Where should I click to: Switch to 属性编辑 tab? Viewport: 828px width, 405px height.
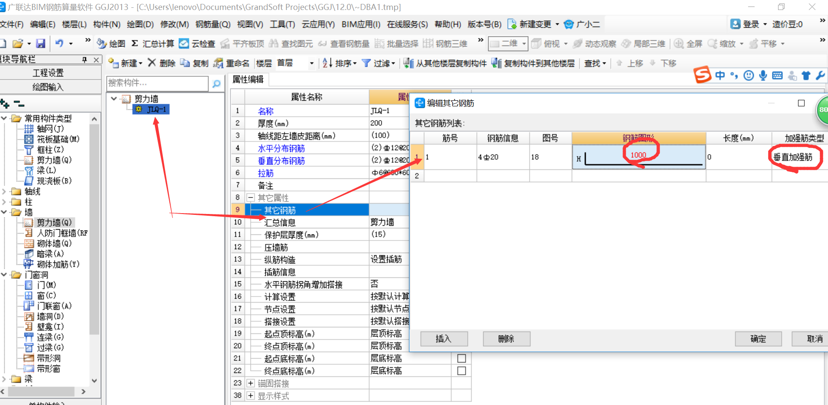pos(248,79)
